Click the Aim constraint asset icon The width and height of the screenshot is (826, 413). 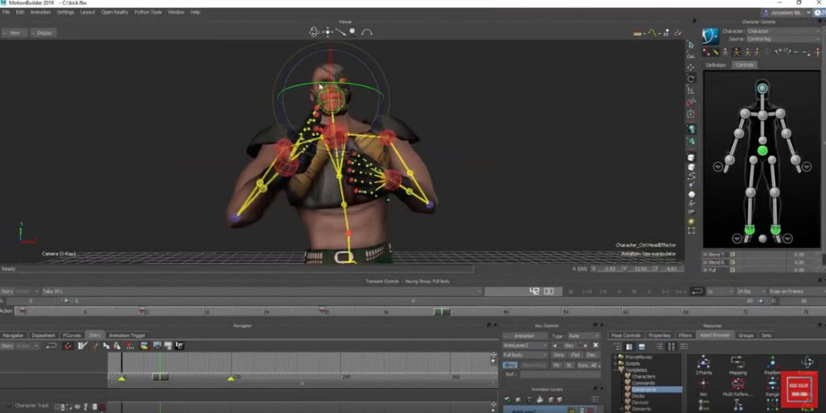pos(703,384)
